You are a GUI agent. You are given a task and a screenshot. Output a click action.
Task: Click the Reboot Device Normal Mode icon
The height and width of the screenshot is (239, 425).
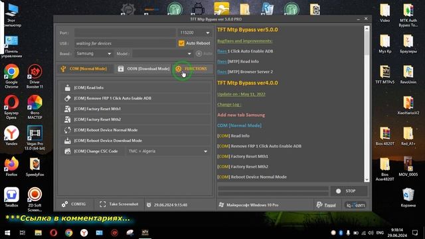[x=68, y=130]
